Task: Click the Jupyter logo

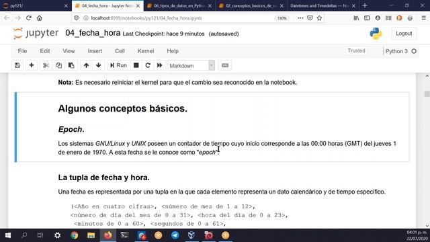Action: coord(36,34)
